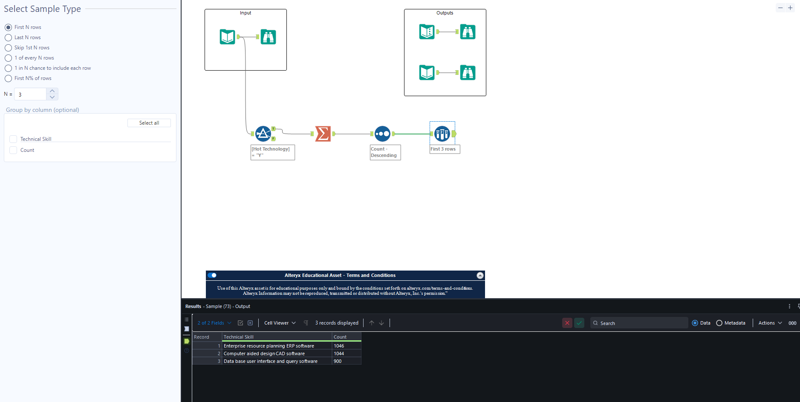Click the Record column header
Viewport: 800px width, 402px height.
point(207,337)
